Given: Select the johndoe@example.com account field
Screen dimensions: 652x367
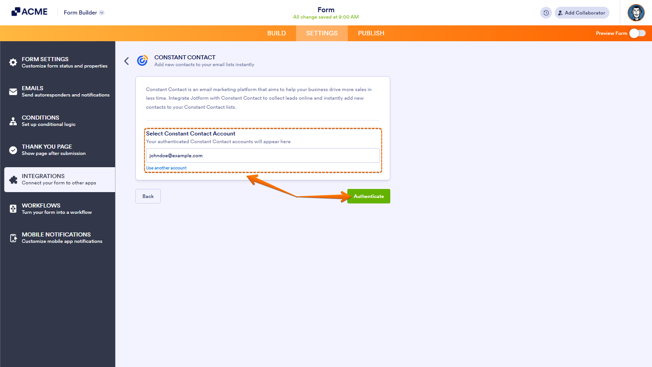Looking at the screenshot, I should 263,155.
